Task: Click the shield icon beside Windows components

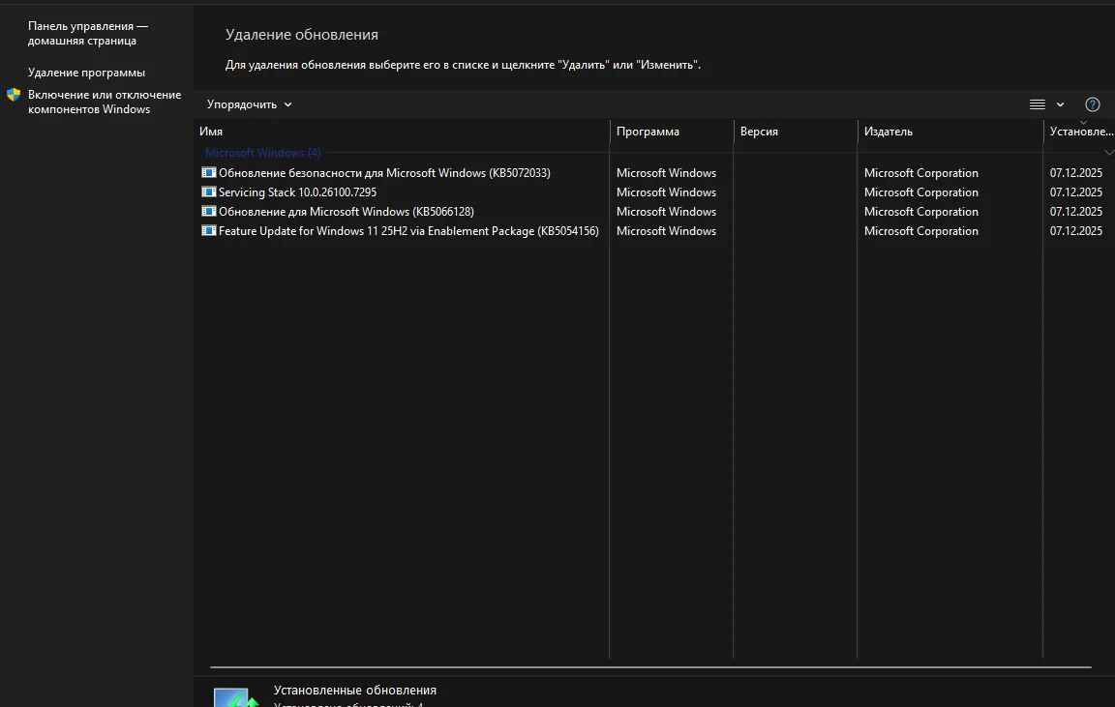Action: click(x=14, y=95)
